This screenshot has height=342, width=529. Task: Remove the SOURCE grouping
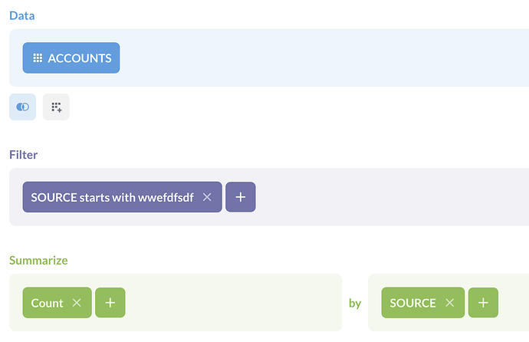click(x=450, y=303)
